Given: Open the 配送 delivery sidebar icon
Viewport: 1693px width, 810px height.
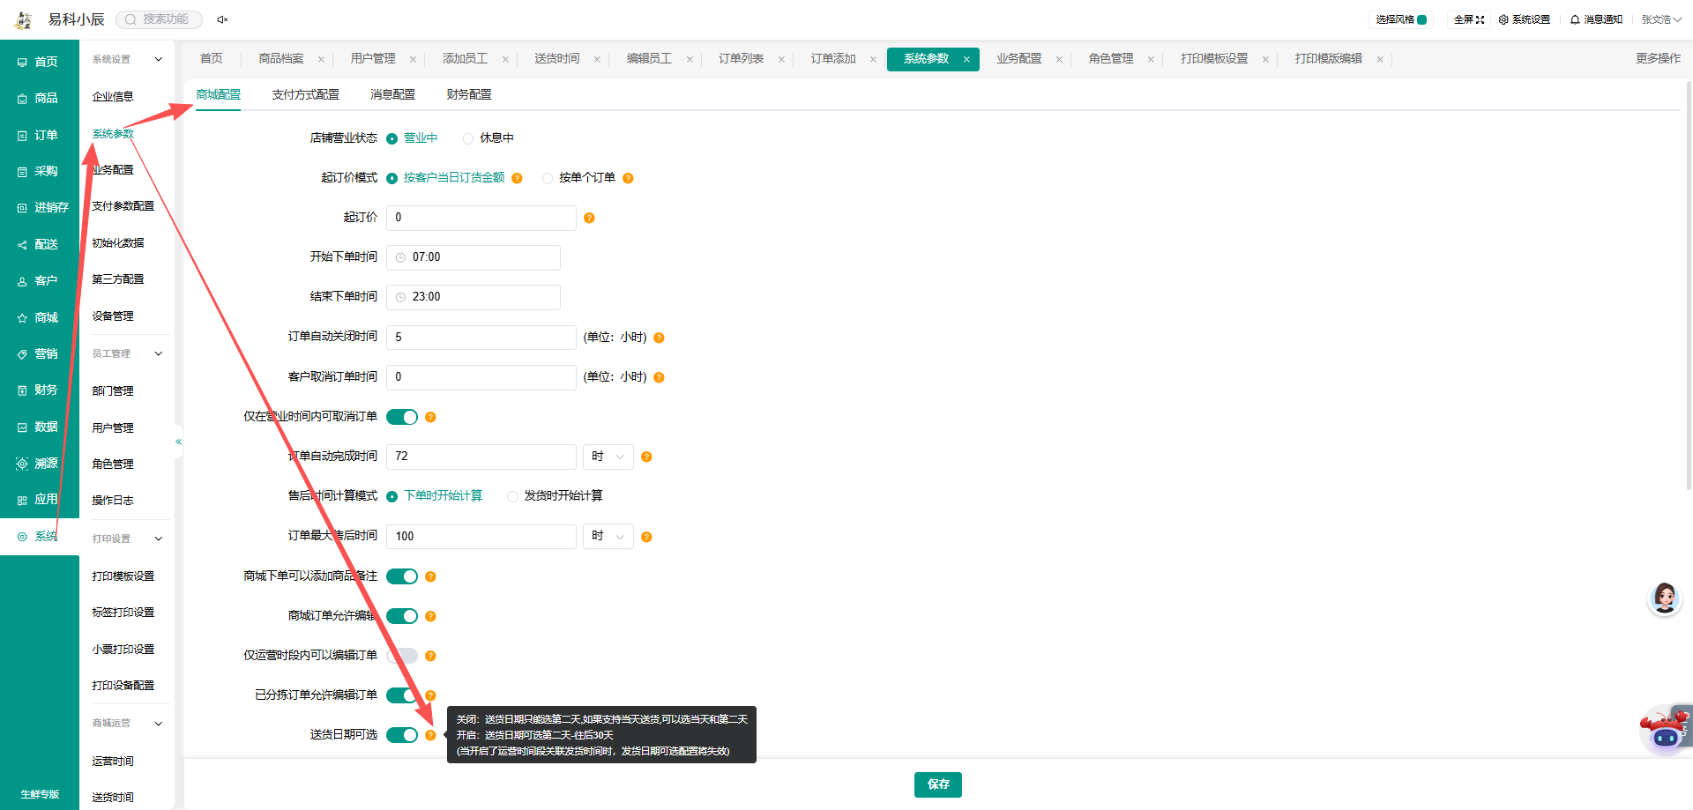Looking at the screenshot, I should point(22,245).
